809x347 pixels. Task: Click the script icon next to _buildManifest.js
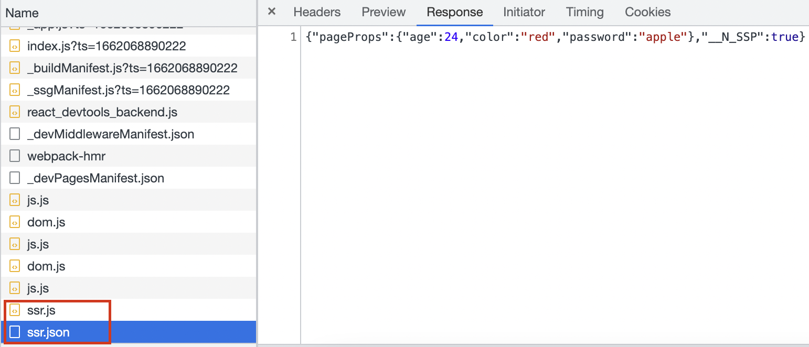point(15,68)
